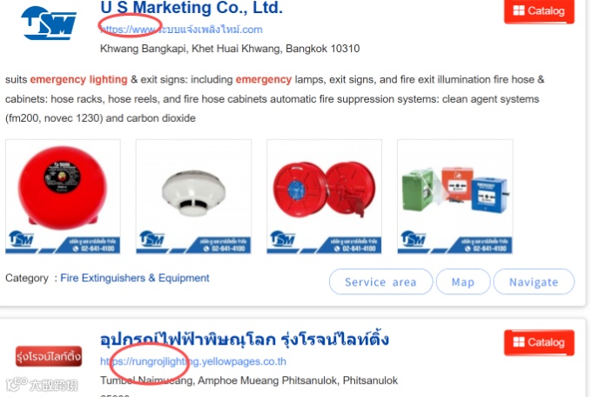The image size is (592, 397).
Task: Open U S Marketing Co., Ltd. company title
Action: pyautogui.click(x=192, y=7)
